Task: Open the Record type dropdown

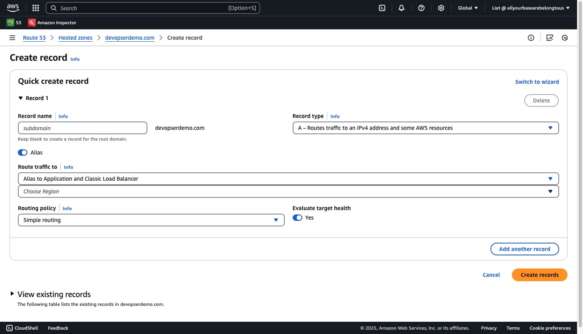Action: pos(426,128)
